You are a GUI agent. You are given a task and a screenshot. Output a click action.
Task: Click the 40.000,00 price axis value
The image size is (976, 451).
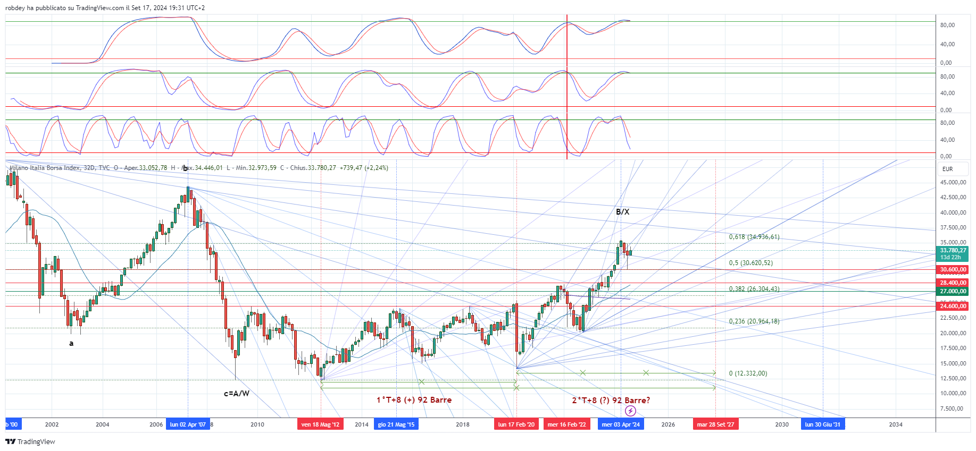953,212
